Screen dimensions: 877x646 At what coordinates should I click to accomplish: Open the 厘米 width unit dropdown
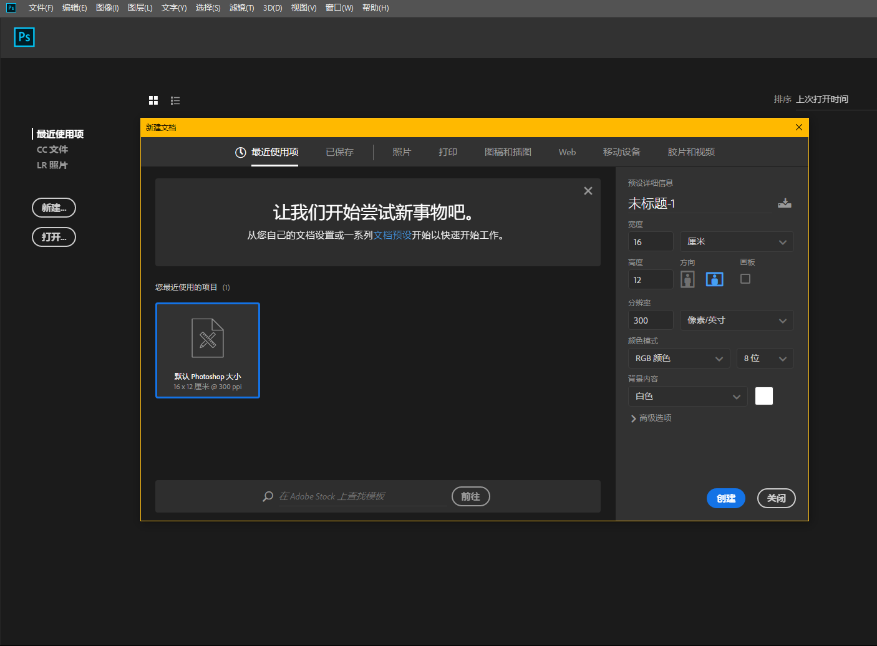pos(737,242)
